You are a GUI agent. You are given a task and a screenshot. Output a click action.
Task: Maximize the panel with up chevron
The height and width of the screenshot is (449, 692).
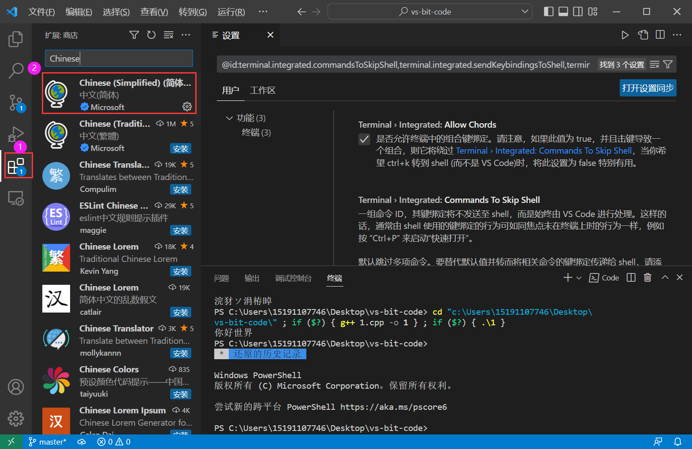(x=665, y=277)
